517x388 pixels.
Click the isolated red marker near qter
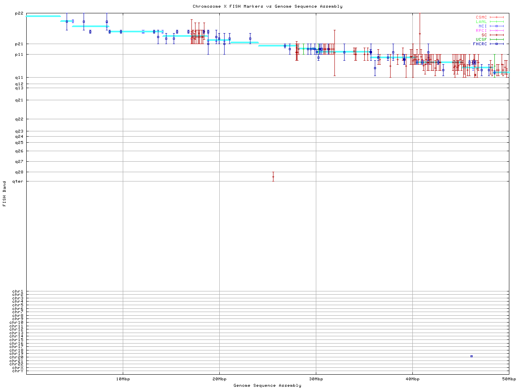tap(273, 177)
